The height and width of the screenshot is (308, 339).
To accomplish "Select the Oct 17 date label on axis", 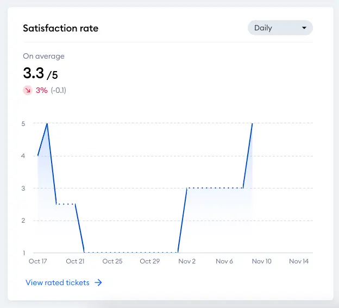I will point(38,261).
